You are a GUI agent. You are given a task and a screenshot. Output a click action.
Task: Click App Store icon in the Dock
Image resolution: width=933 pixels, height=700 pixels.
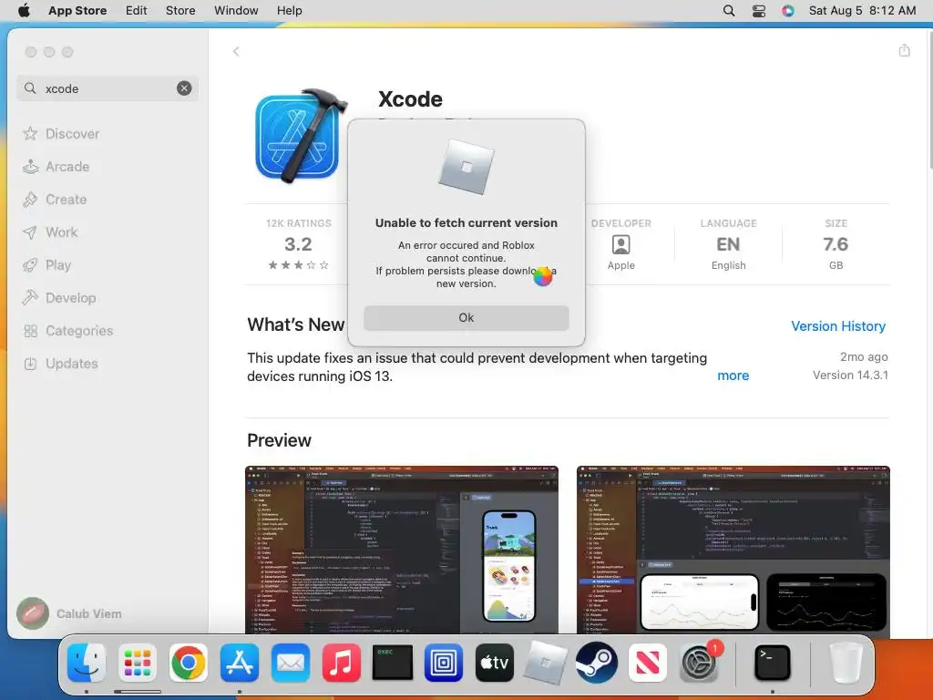240,663
